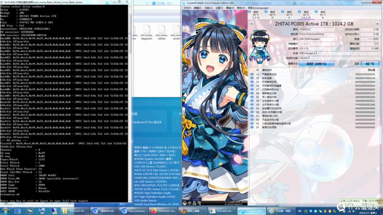
Task: Open the 语言(L)(Language) menu
Action: [258, 8]
